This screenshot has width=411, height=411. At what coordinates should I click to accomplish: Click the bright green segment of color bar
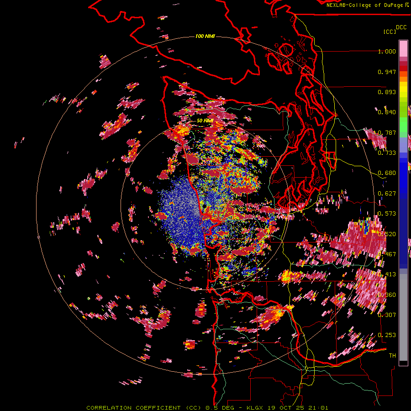tap(403, 124)
